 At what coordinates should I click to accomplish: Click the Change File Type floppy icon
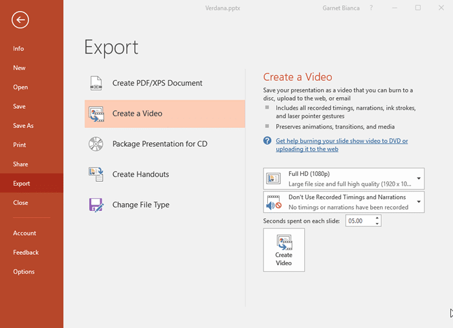coord(96,205)
